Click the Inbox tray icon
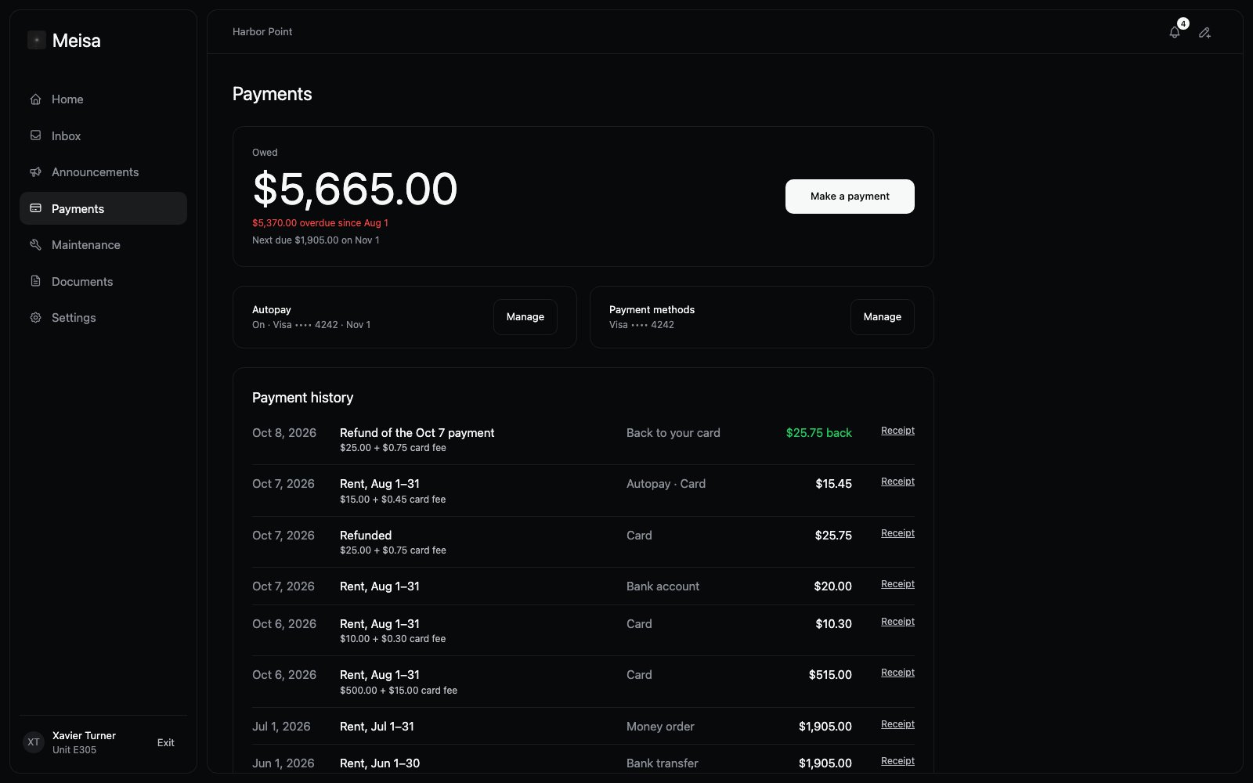This screenshot has width=1253, height=783. click(35, 135)
